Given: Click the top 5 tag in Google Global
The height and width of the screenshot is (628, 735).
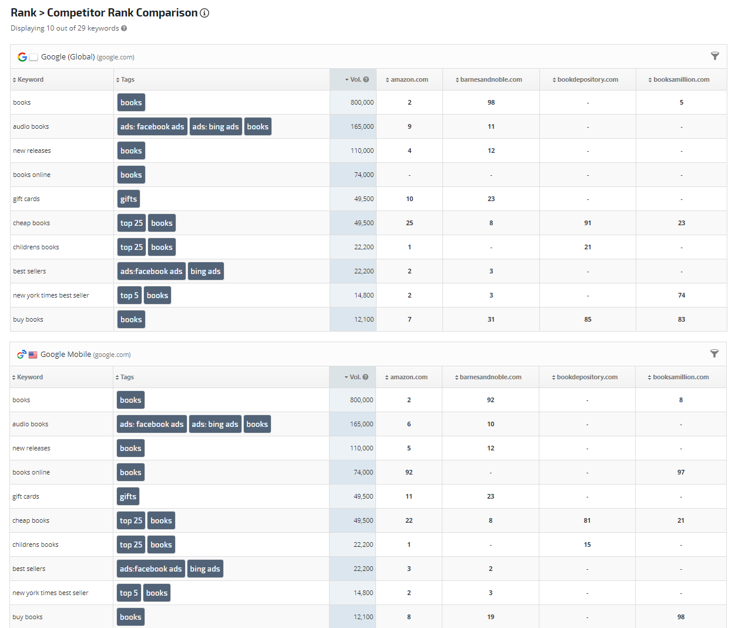Looking at the screenshot, I should click(x=129, y=296).
